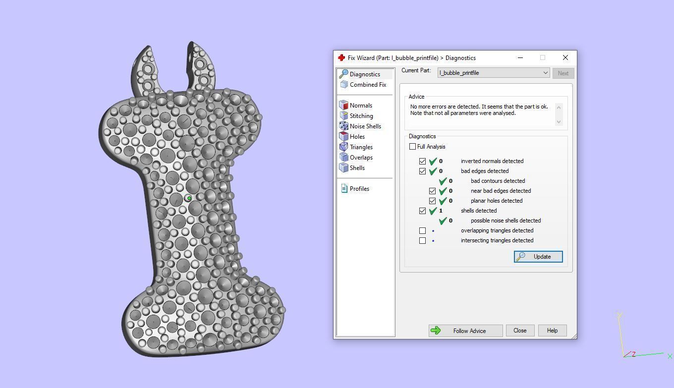Open the Profiles page
Screen dimensions: 674x388
point(359,189)
